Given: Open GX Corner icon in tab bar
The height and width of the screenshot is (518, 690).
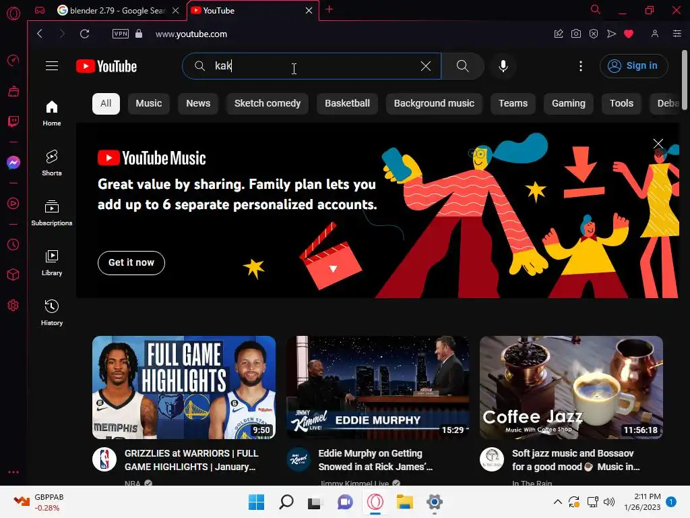Looking at the screenshot, I should [40, 10].
